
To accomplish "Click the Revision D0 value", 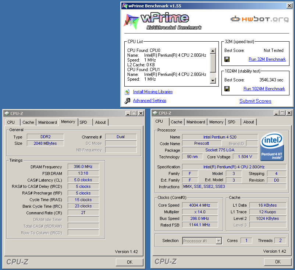I will pyautogui.click(x=277, y=180).
